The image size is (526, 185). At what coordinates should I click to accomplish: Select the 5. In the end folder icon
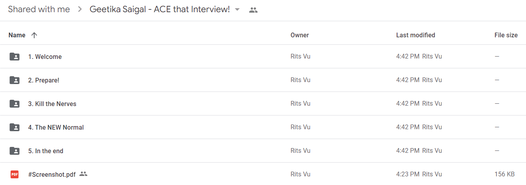coord(15,151)
